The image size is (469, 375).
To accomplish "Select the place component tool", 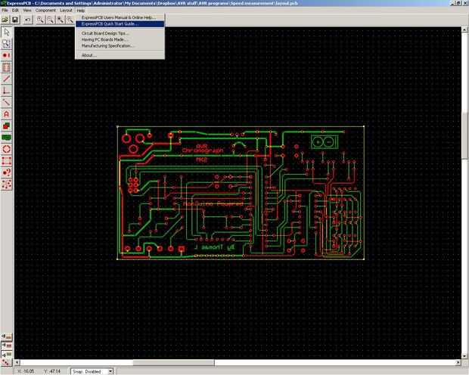I will tap(7, 67).
